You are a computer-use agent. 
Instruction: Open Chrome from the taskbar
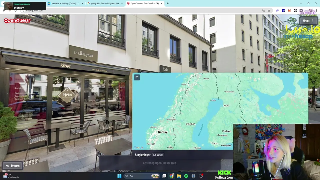point(171,176)
